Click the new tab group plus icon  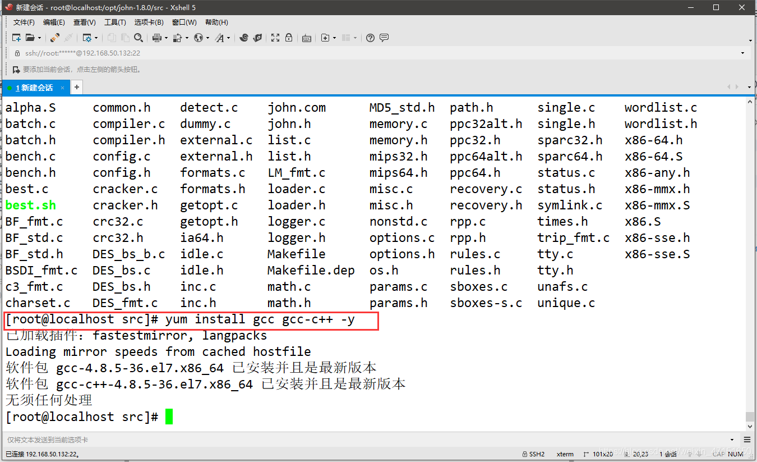click(x=325, y=38)
